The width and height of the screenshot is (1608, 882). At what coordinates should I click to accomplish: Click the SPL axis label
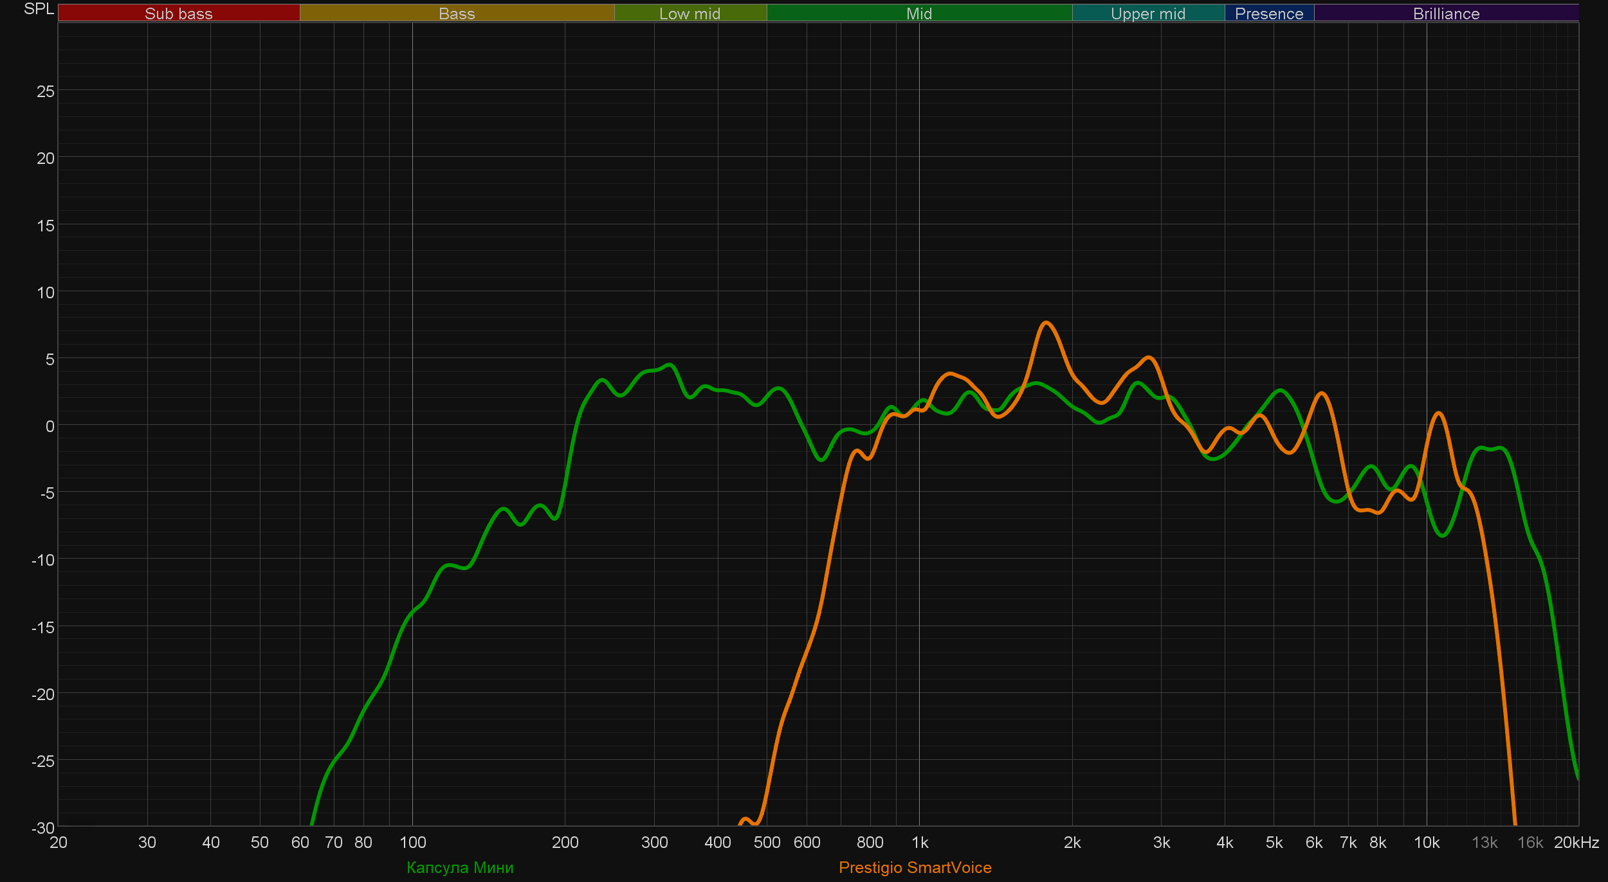click(x=39, y=9)
